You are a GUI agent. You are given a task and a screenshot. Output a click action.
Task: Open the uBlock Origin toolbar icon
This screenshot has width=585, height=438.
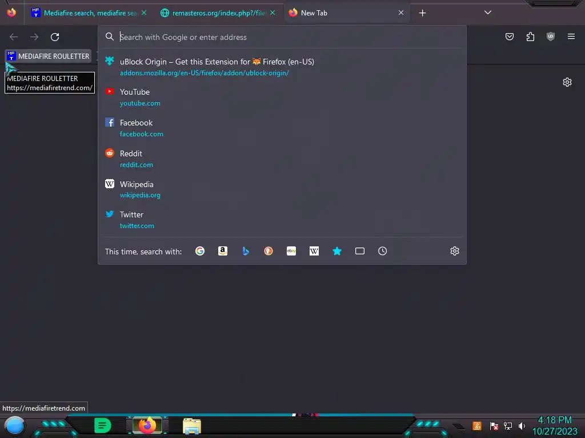pos(551,36)
